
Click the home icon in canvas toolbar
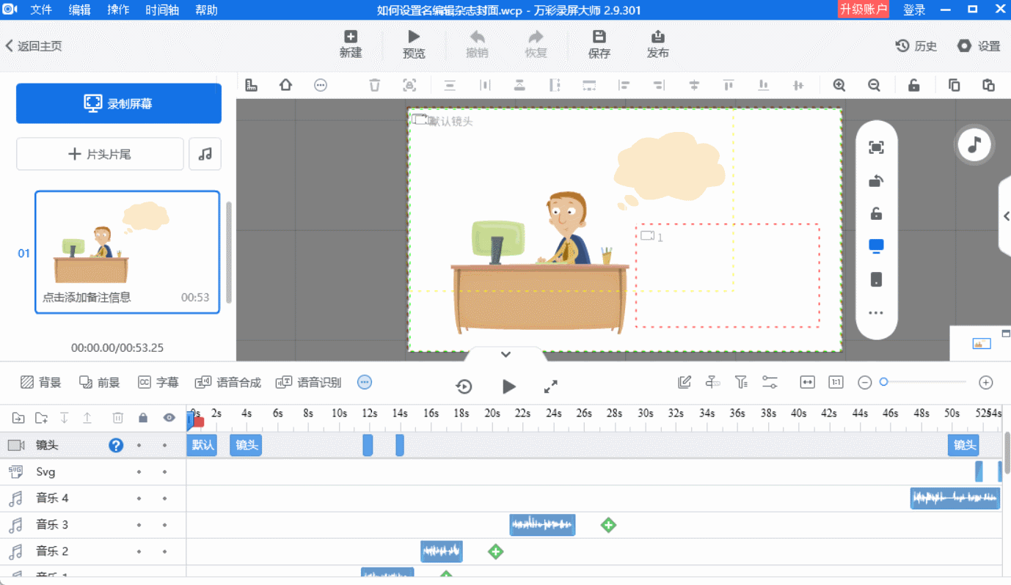click(286, 85)
